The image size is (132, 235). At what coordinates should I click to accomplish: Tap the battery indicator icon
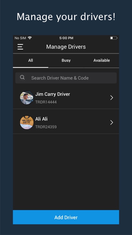[114, 38]
